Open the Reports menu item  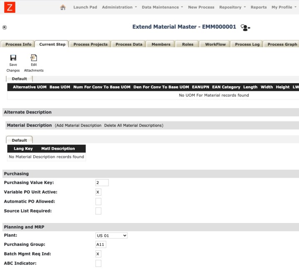259,7
